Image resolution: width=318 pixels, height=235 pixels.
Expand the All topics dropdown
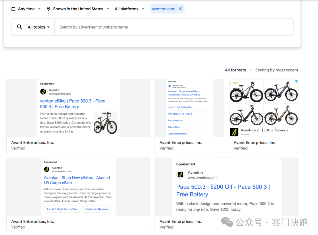[38, 27]
